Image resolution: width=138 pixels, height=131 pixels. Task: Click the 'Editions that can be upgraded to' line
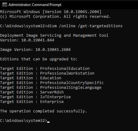click(x=39, y=59)
